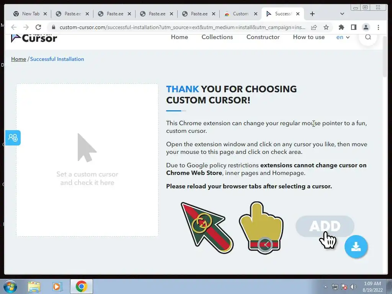Click the Custom Cursor logo

point(34,38)
